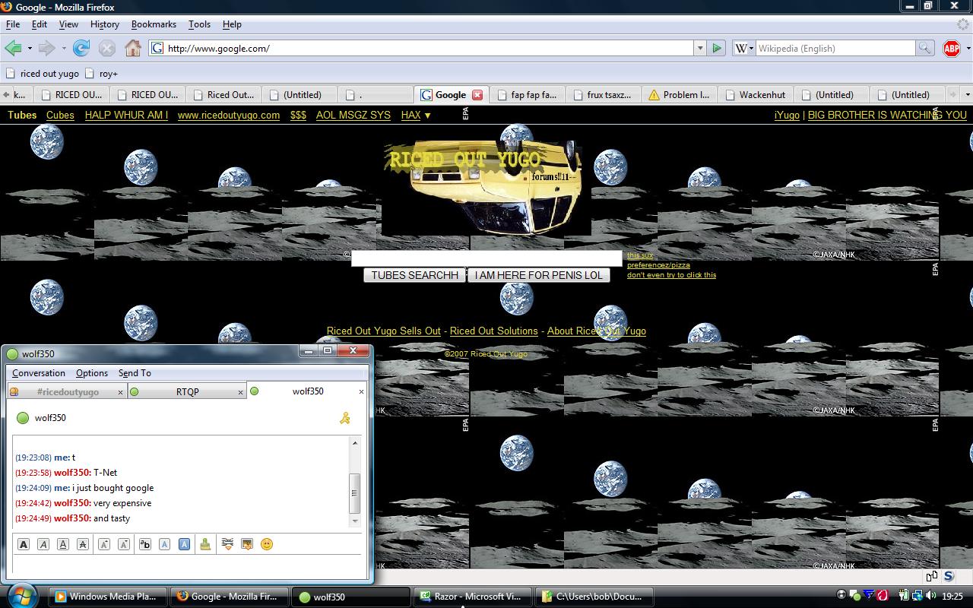The width and height of the screenshot is (973, 608).
Task: Toggle italic text formatting in chat
Action: tap(43, 544)
